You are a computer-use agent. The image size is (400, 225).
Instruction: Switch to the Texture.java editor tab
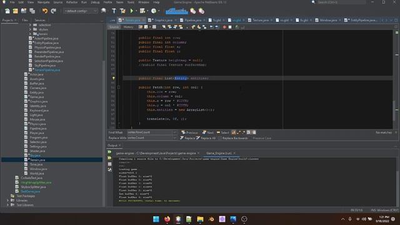tap(261, 20)
